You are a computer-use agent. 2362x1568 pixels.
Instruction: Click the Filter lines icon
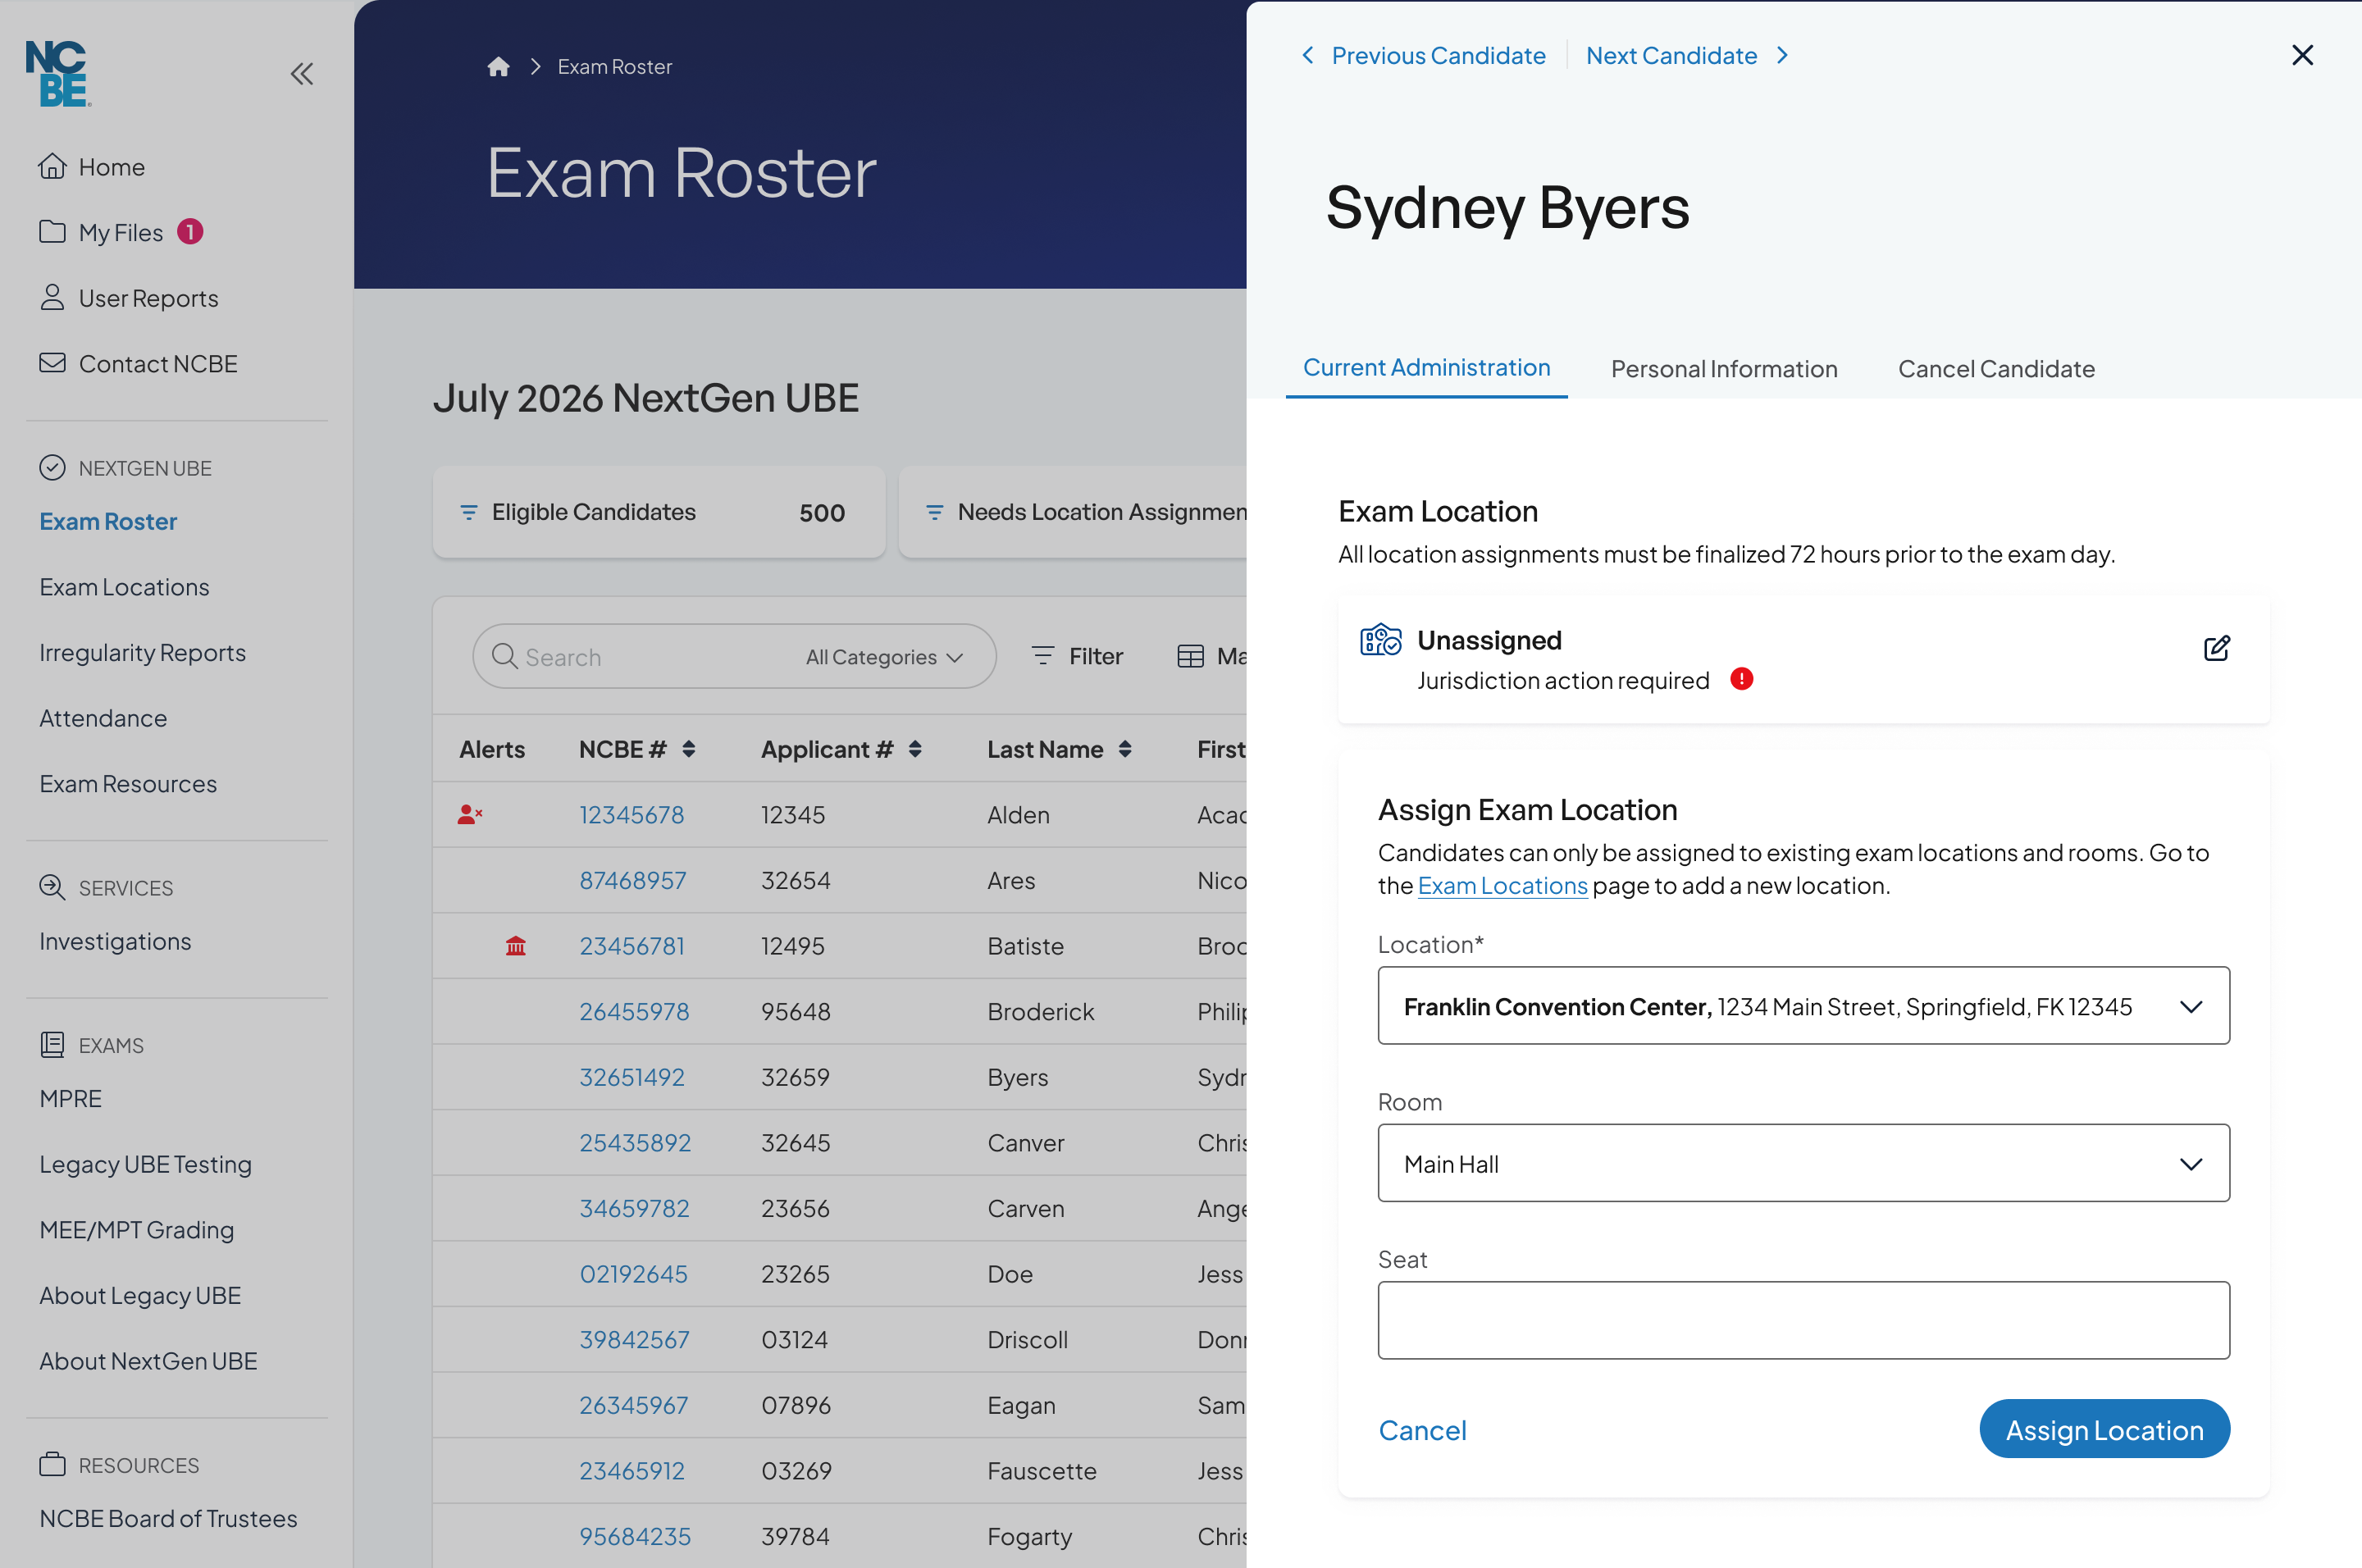coord(1043,656)
